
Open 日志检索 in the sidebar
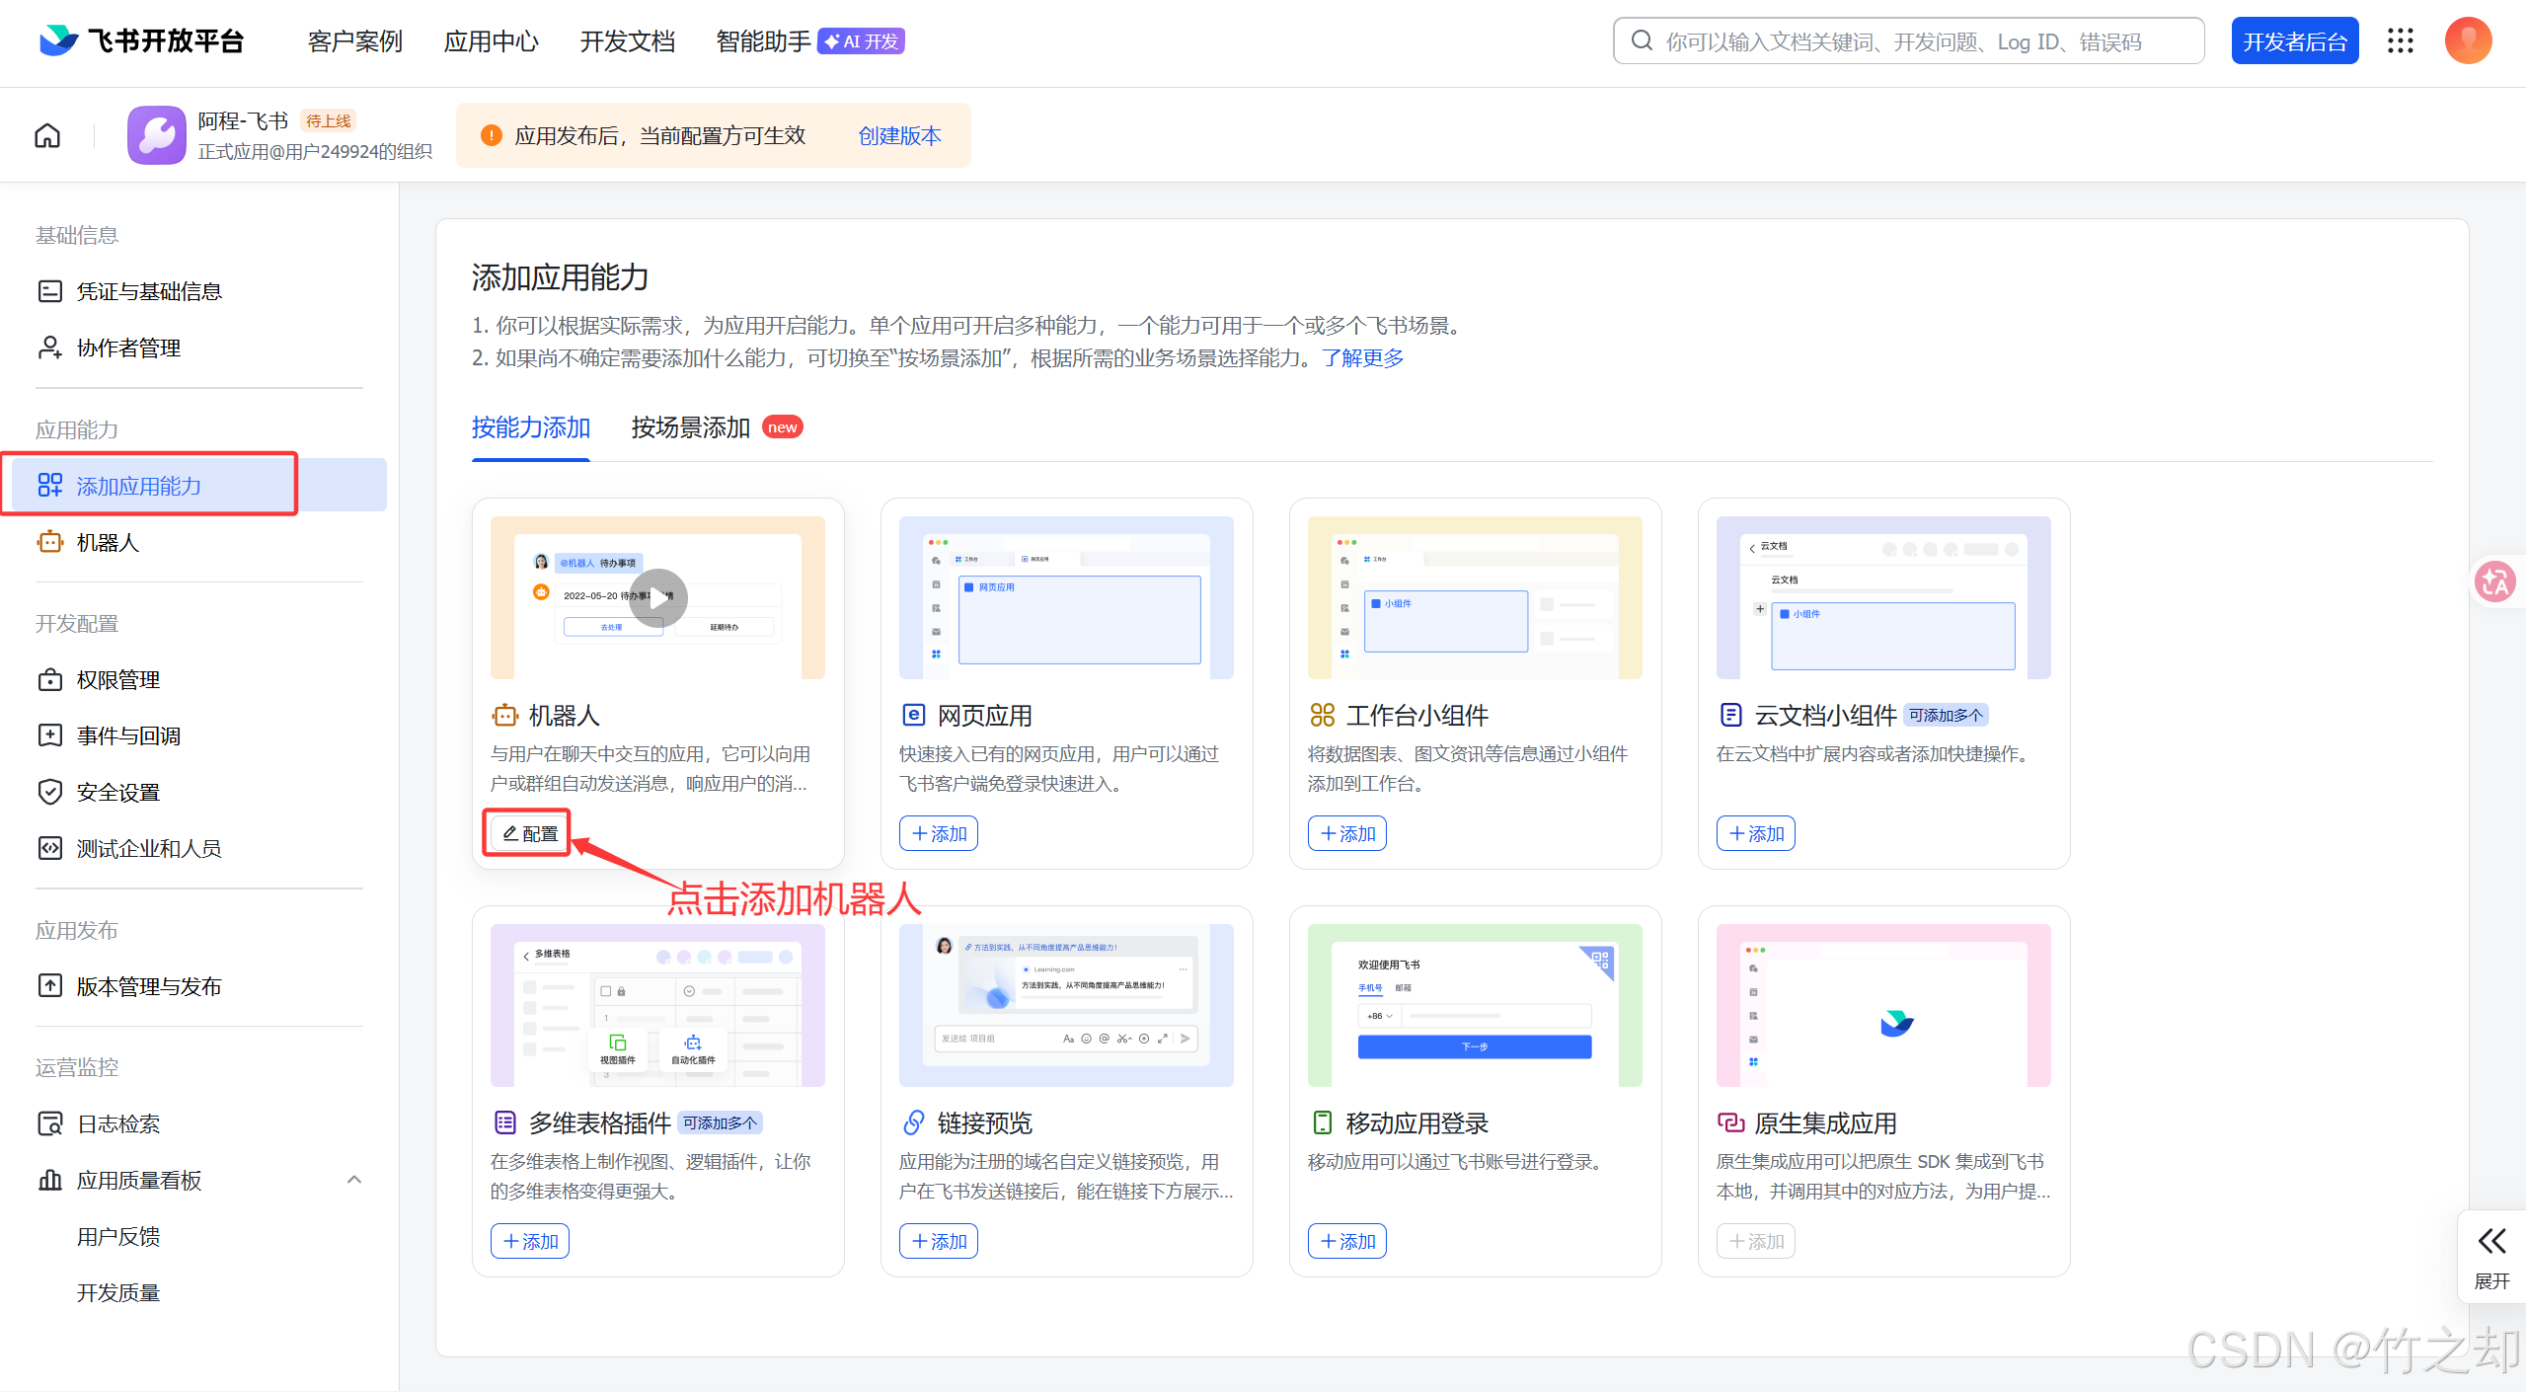pos(118,1123)
